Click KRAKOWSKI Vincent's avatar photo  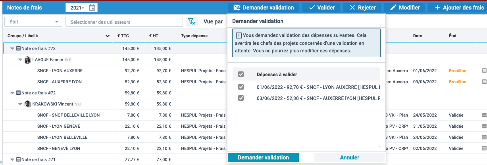[28, 104]
